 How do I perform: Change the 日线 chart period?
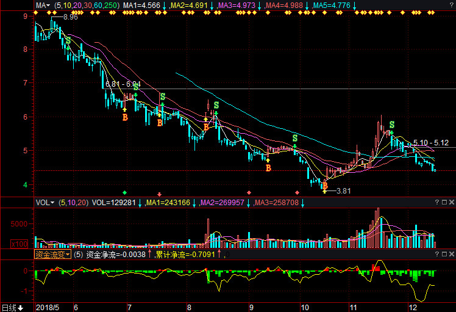[x=12, y=307]
